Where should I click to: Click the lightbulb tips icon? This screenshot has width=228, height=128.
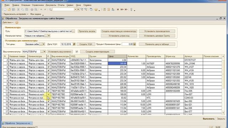[x=131, y=10]
